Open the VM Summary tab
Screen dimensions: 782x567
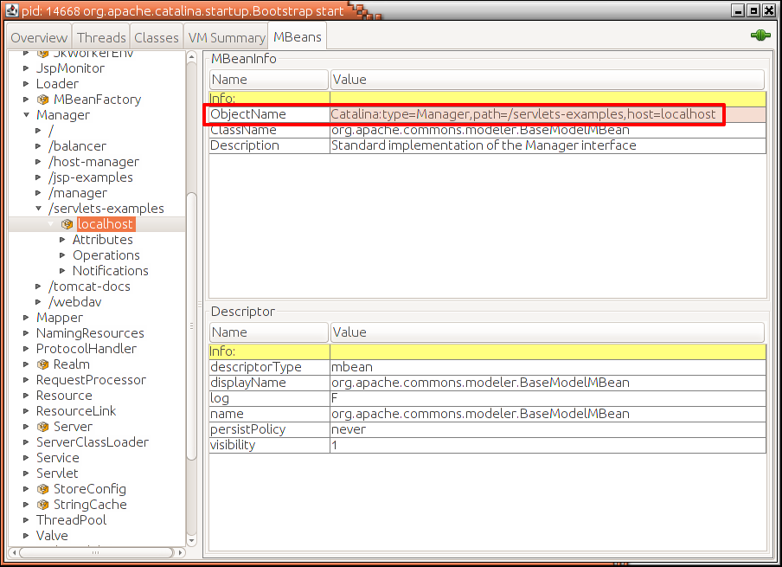226,37
